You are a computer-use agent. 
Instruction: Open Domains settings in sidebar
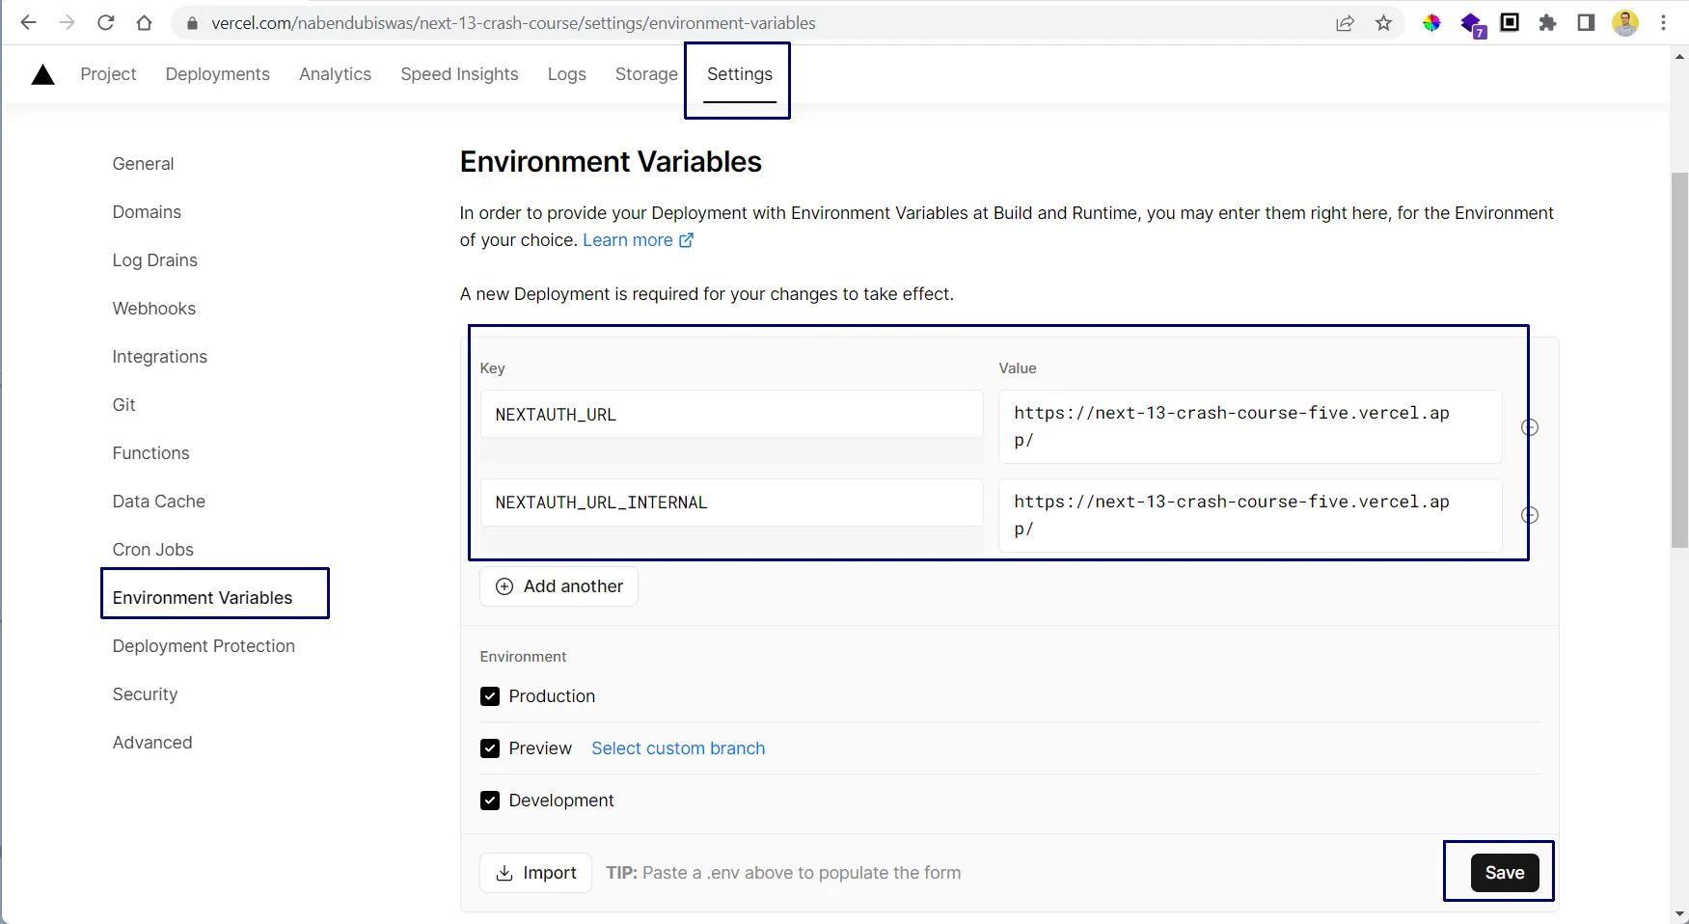point(147,212)
